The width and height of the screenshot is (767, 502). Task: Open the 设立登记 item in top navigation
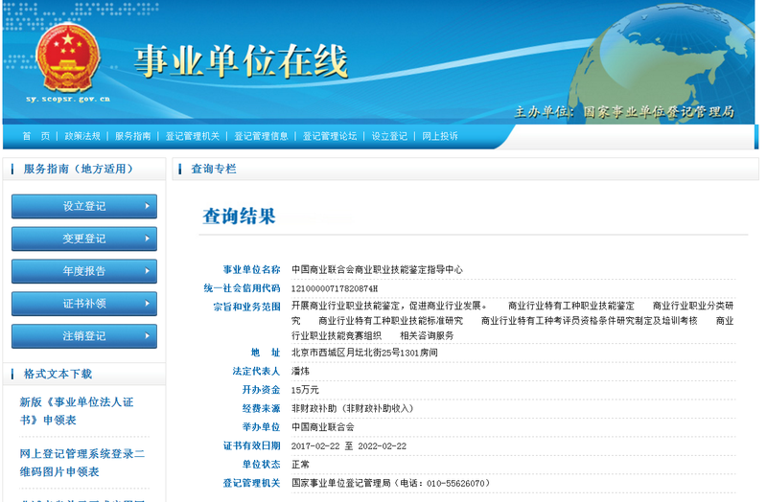(389, 136)
